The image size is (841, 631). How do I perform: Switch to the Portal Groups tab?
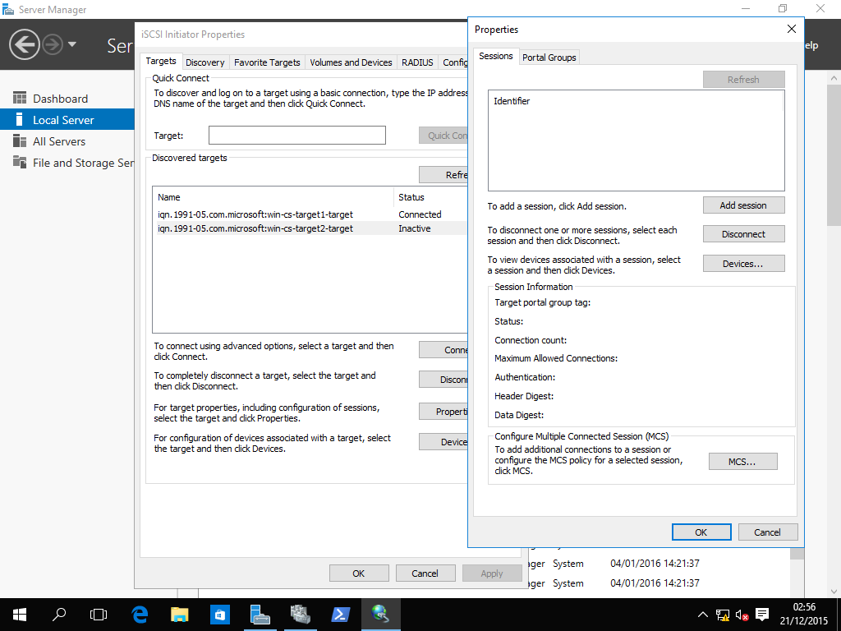[549, 57]
